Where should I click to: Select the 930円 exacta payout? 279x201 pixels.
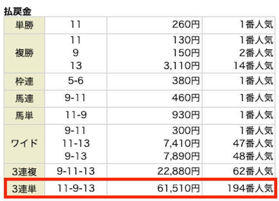(186, 115)
